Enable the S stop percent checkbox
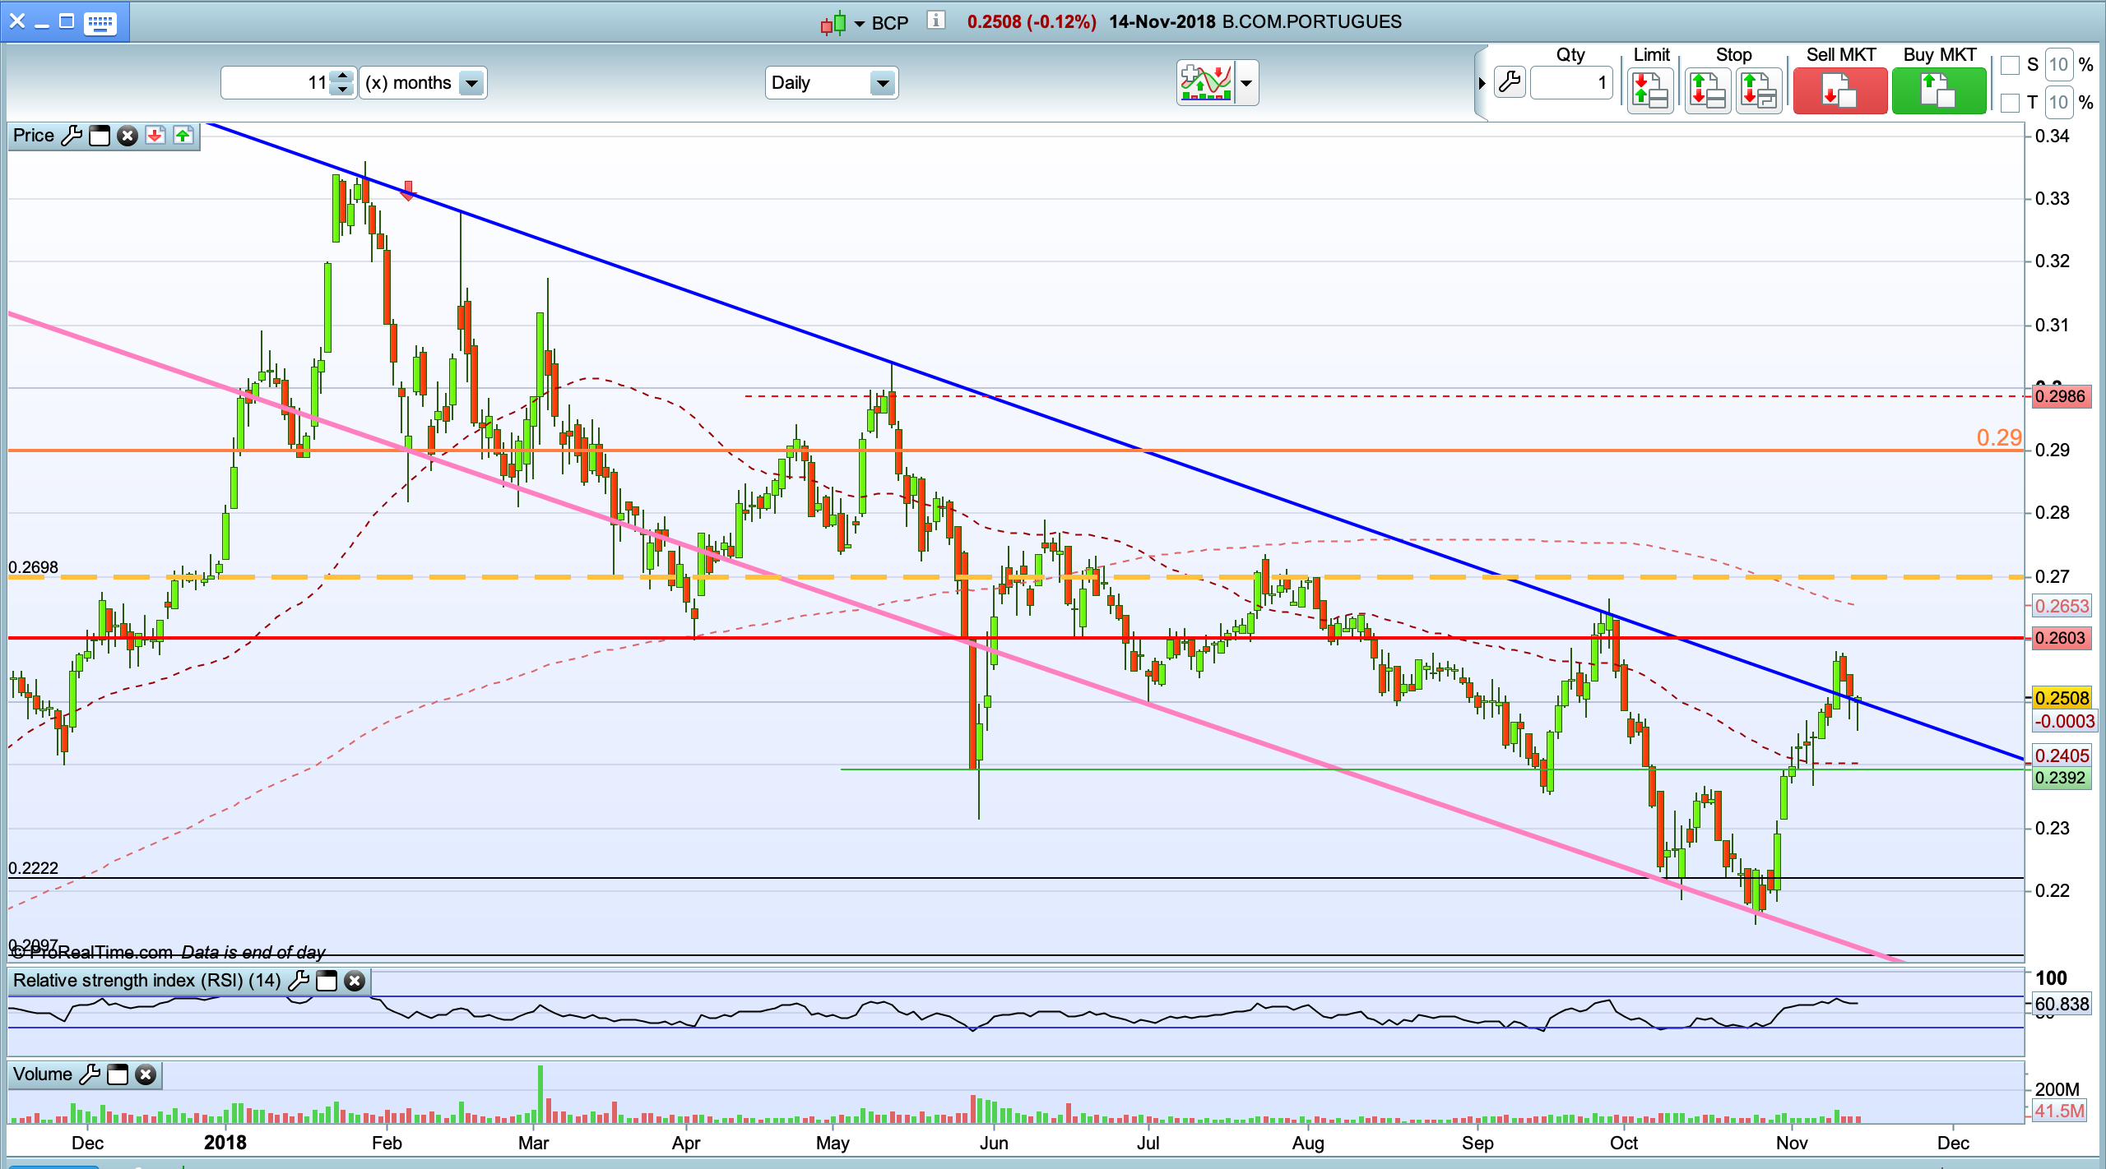Image resolution: width=2106 pixels, height=1169 pixels. tap(2010, 65)
